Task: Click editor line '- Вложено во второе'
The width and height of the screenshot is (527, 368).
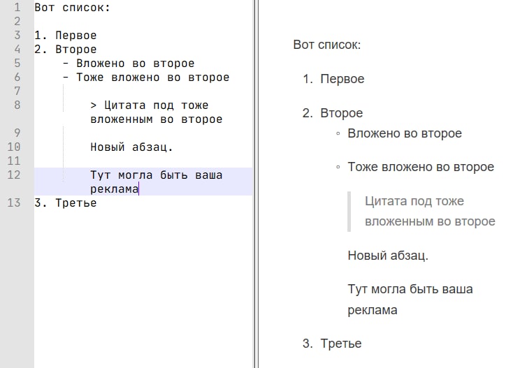Action: pos(129,64)
